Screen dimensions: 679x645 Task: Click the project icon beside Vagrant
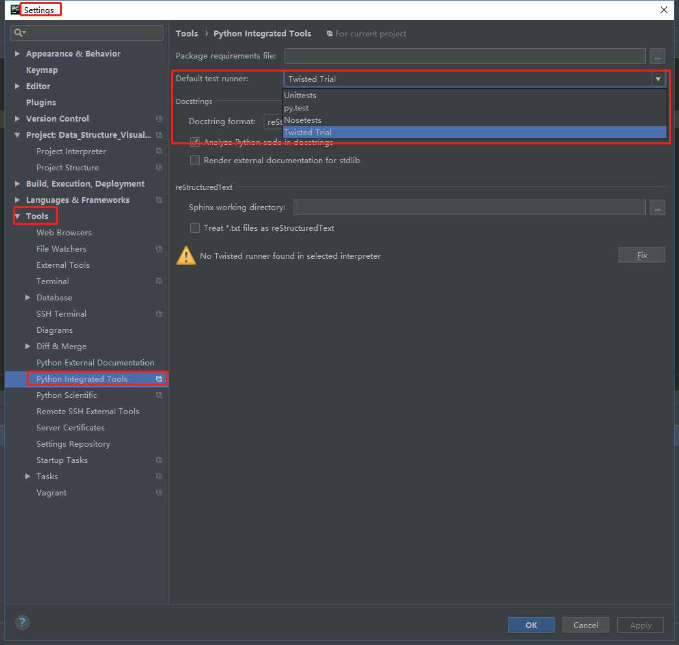click(x=159, y=493)
